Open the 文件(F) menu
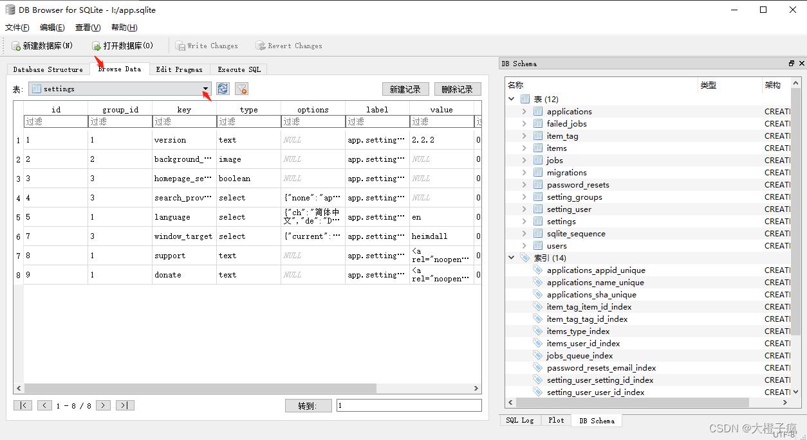807x440 pixels. 17,28
